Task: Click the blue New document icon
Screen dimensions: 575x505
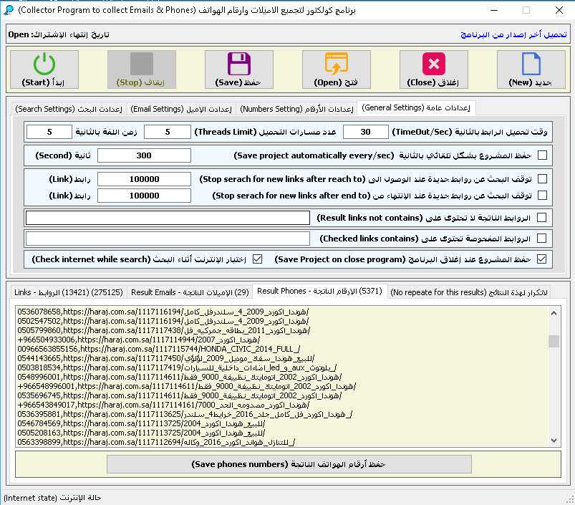Action: tap(531, 64)
